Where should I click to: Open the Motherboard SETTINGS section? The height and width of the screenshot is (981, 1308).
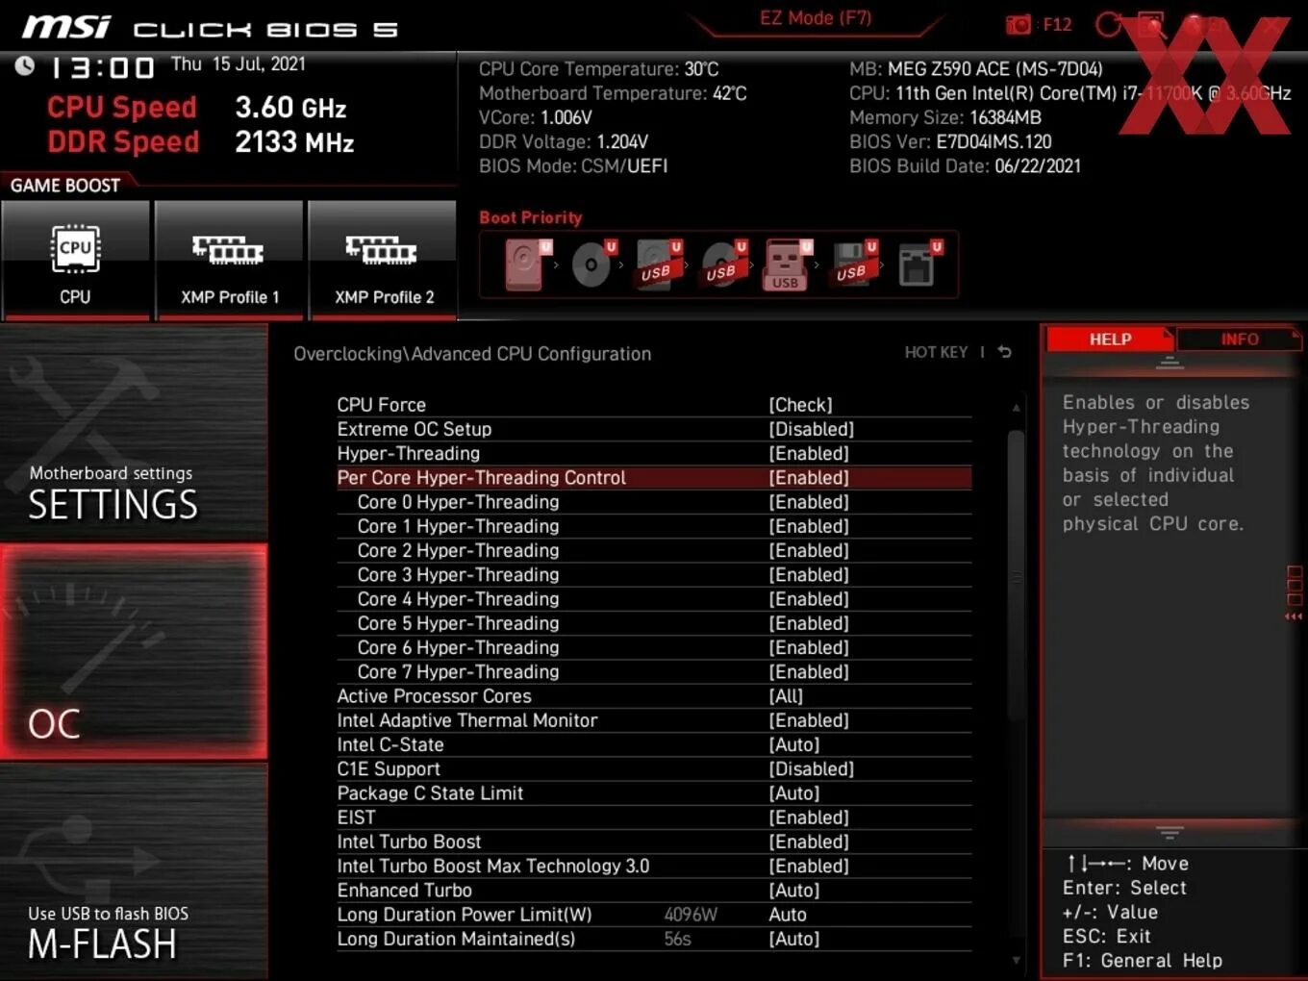tap(134, 431)
